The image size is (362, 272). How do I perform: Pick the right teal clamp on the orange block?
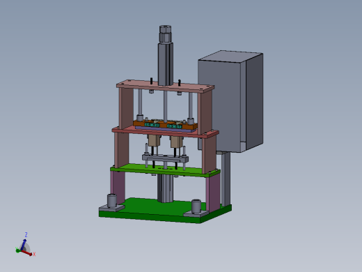coord(174,126)
